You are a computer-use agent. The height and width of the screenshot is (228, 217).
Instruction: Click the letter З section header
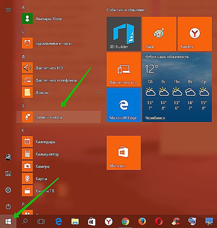coord(23,106)
